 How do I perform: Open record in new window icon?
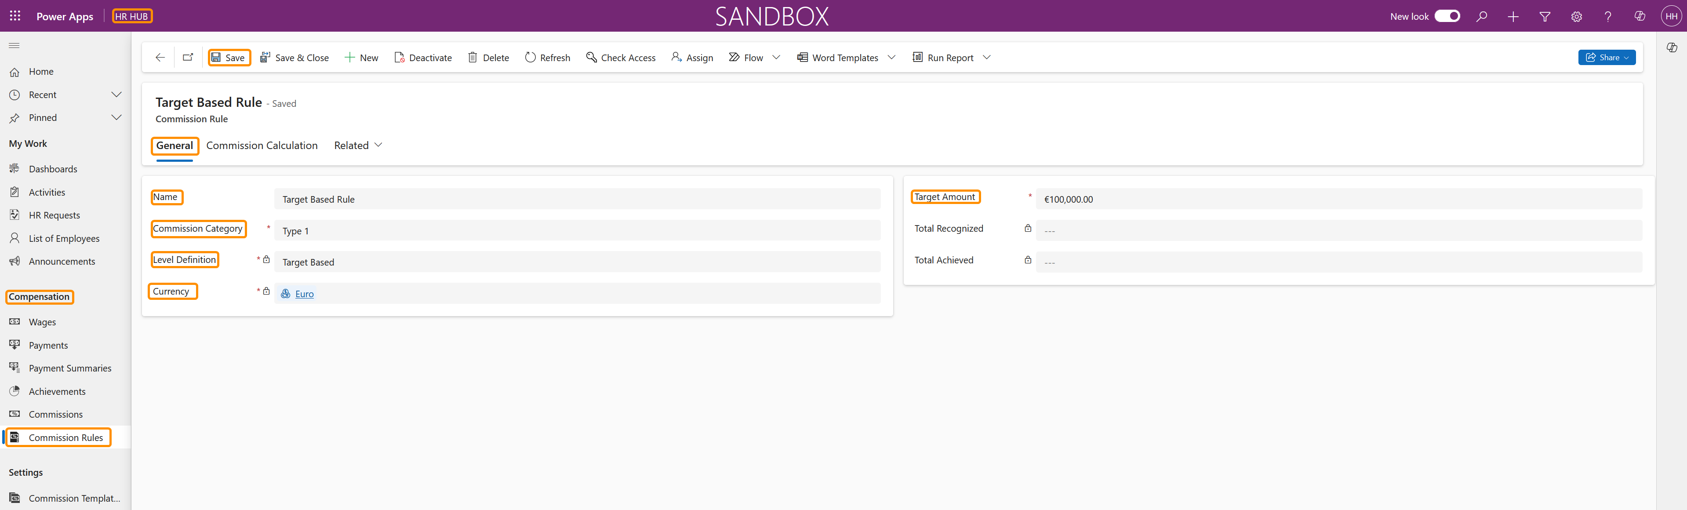point(188,58)
